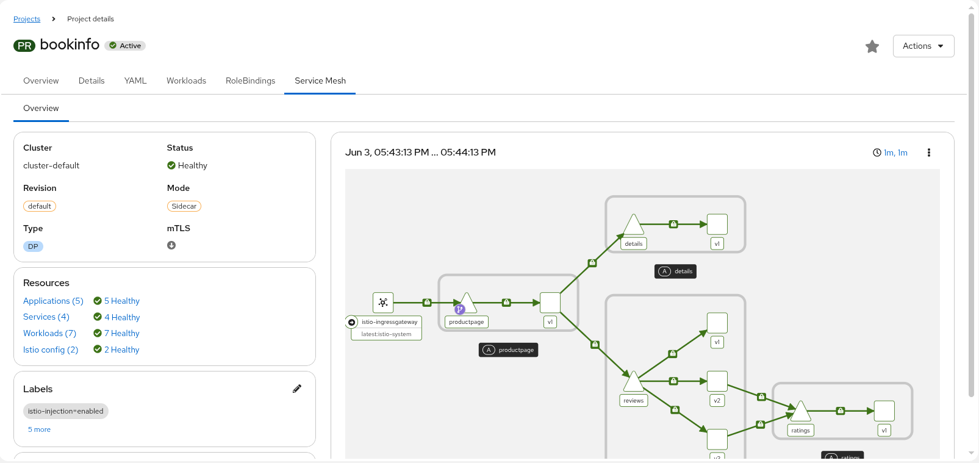Screen dimensions: 979x463
Task: Click the Healthy status check icon
Action: pos(171,165)
